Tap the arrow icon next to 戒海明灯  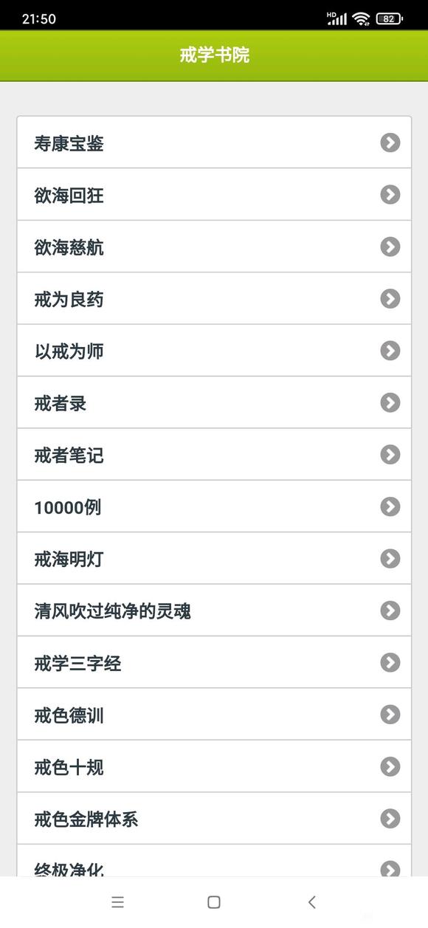click(x=390, y=559)
